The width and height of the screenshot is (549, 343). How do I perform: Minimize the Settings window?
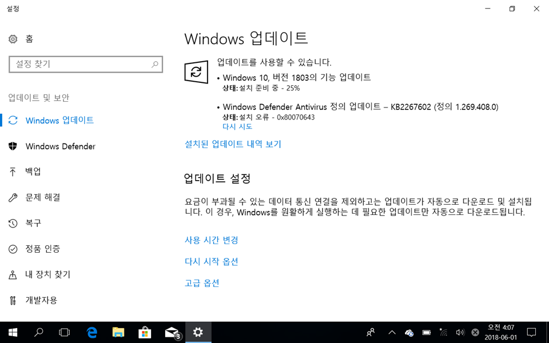(x=488, y=9)
